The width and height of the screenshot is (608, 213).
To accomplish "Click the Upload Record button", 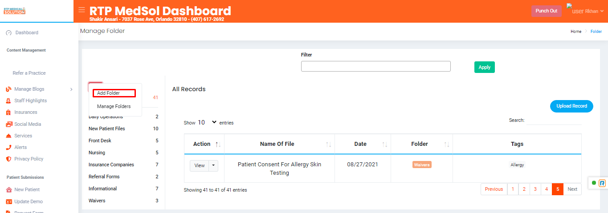I will [572, 106].
